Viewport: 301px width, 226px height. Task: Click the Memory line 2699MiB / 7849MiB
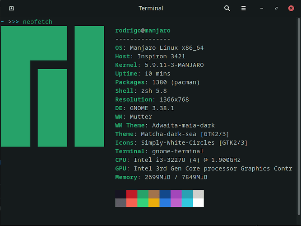point(161,177)
